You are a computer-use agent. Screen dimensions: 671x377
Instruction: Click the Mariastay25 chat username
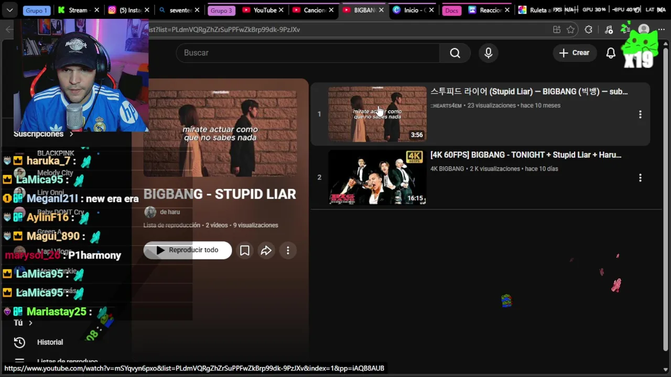tap(57, 312)
